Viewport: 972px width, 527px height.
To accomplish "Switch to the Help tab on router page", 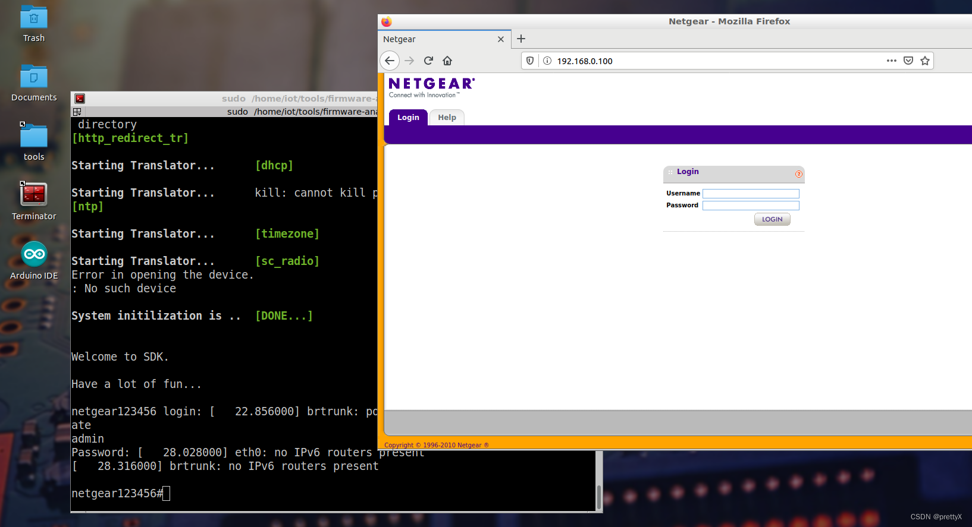I will [447, 118].
